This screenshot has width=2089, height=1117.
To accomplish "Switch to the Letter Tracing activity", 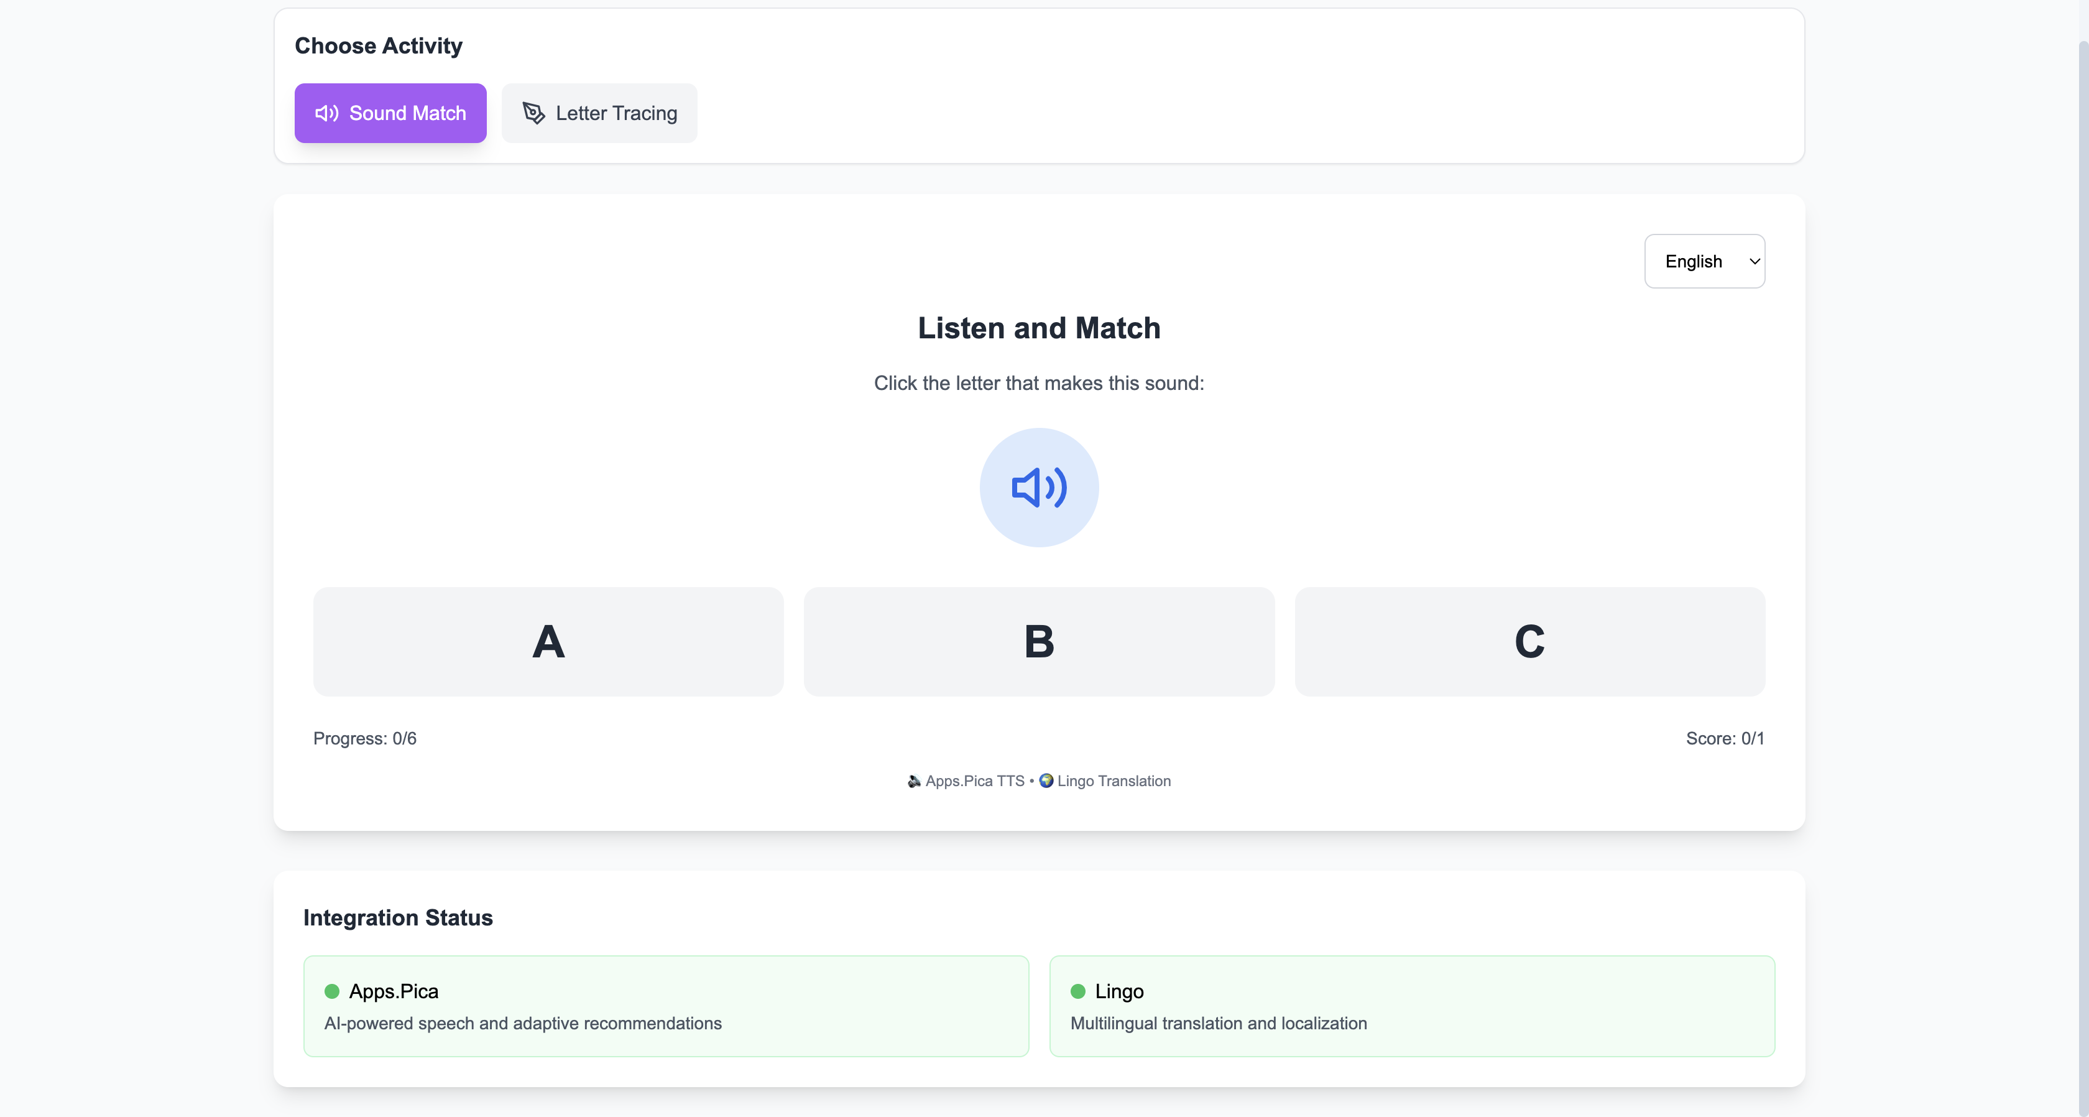I will click(599, 114).
